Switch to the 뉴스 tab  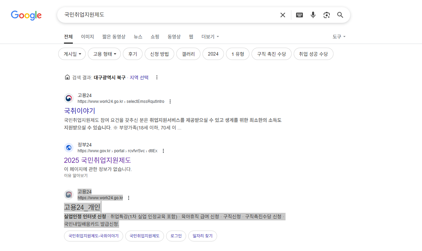138,36
